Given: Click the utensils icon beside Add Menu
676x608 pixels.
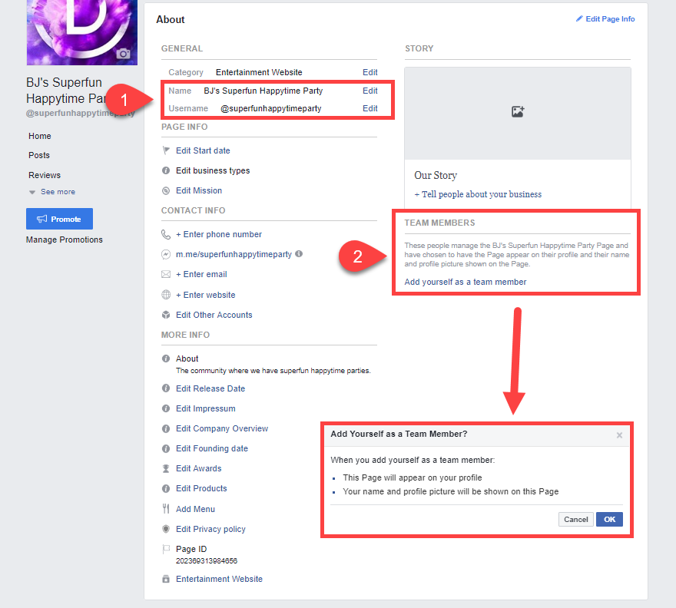Looking at the screenshot, I should tap(164, 509).
